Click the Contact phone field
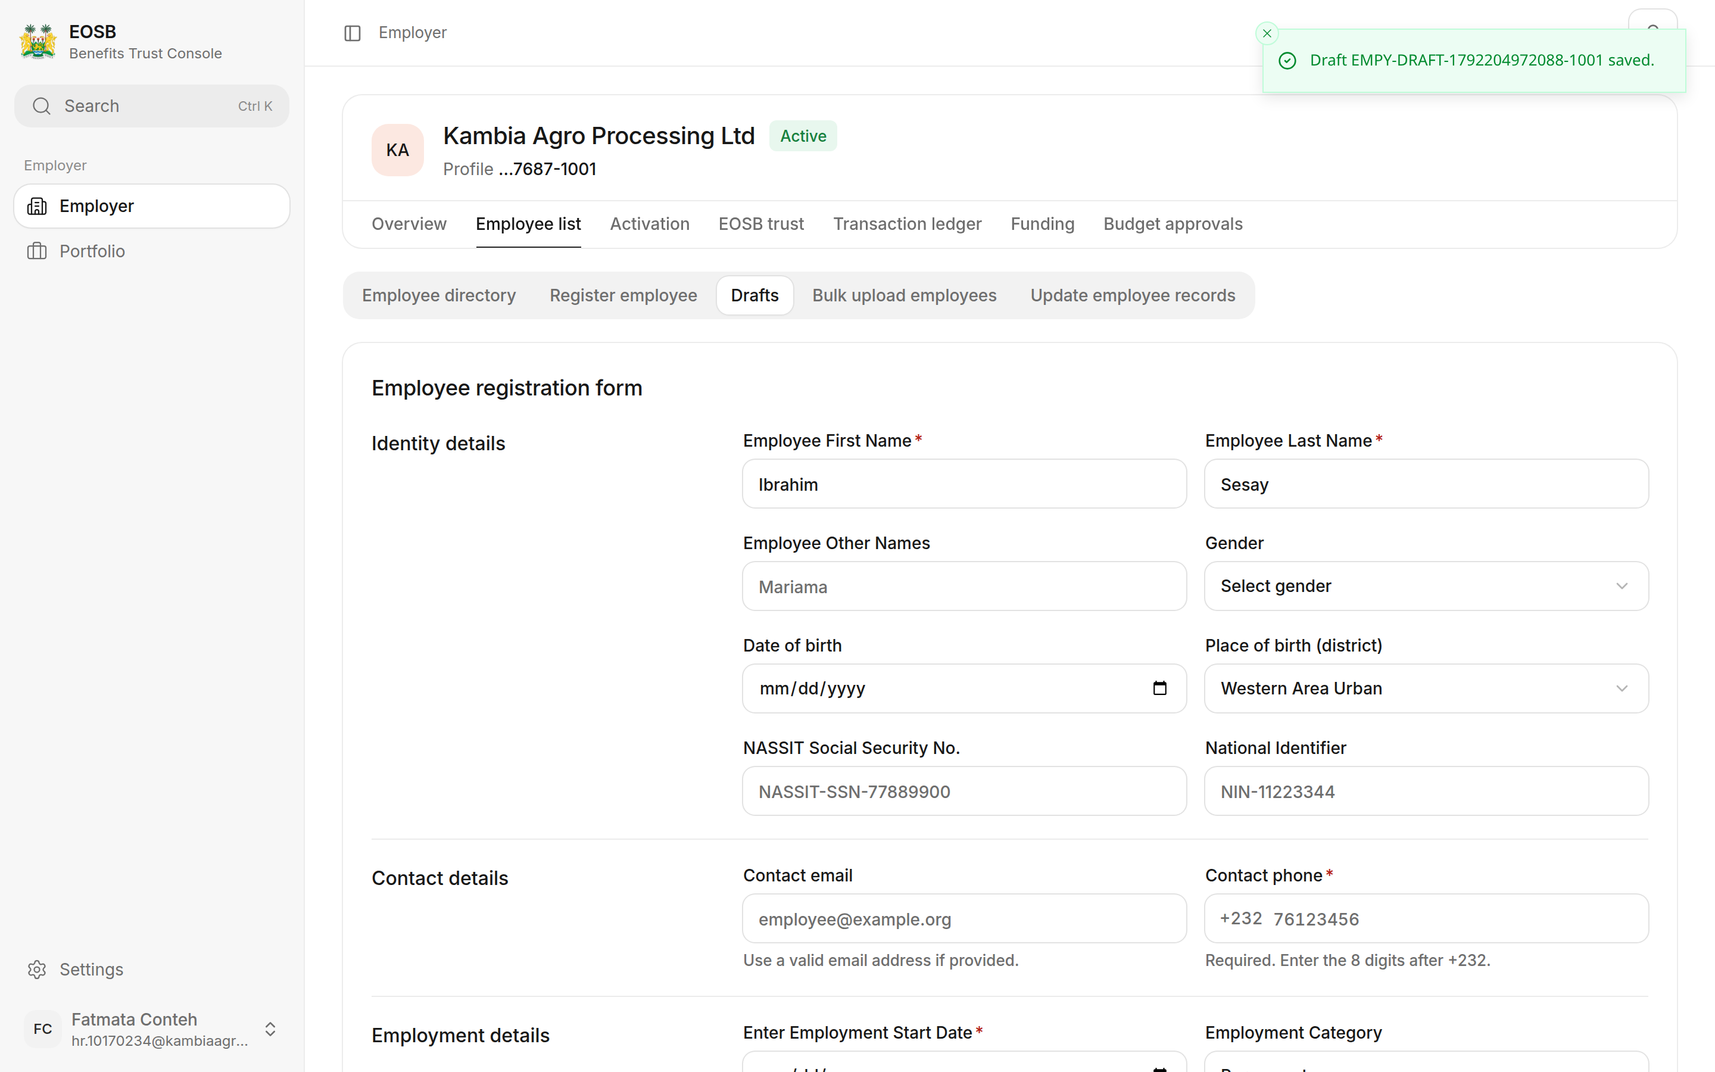1715x1072 pixels. 1426,919
